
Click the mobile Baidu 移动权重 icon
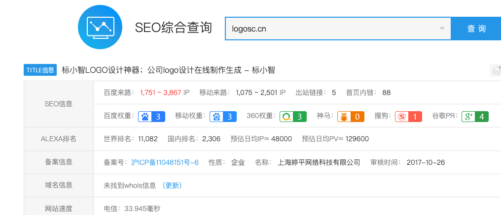click(216, 117)
